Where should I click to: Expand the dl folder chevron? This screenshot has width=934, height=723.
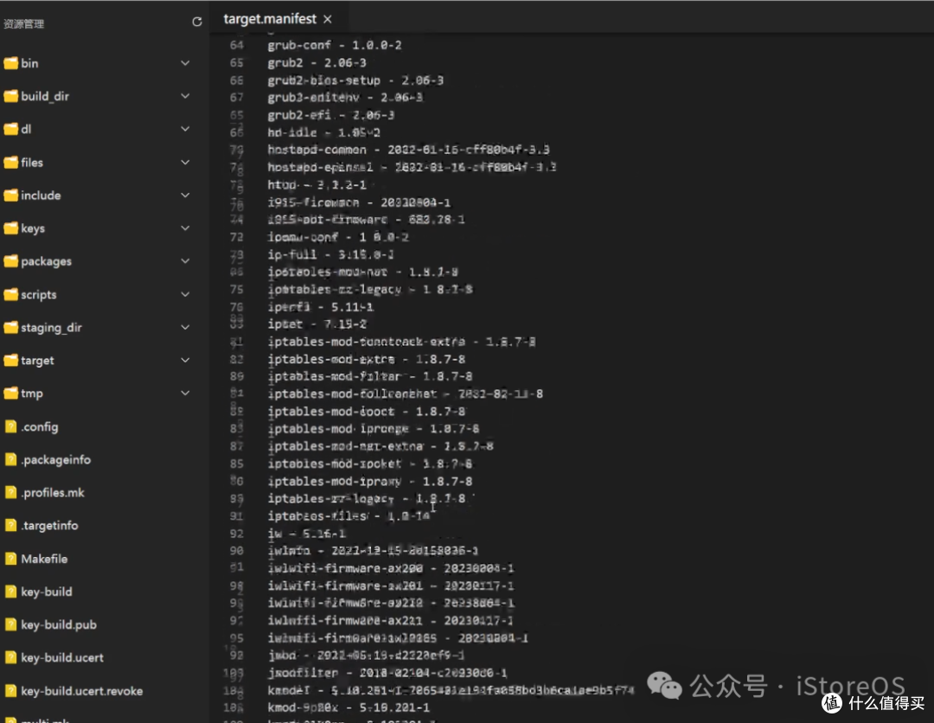click(185, 129)
